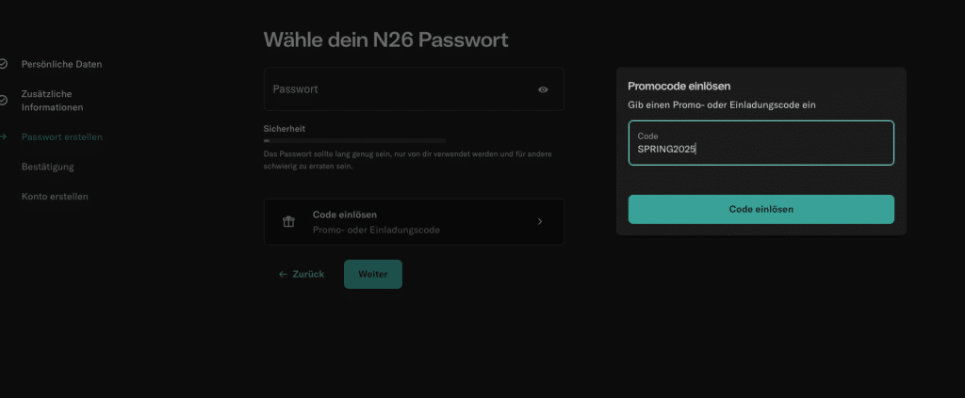The height and width of the screenshot is (398, 965).
Task: Expand Code einlösen row via the chevron
Action: [x=540, y=222]
